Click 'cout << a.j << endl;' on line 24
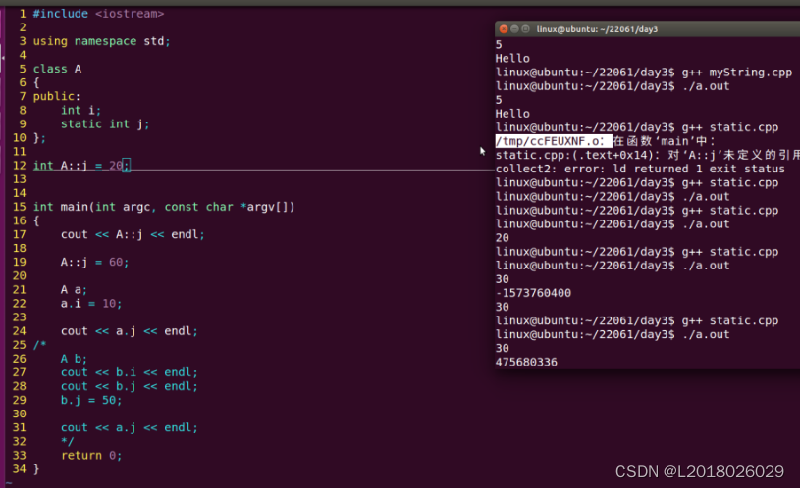This screenshot has height=488, width=800. [130, 331]
